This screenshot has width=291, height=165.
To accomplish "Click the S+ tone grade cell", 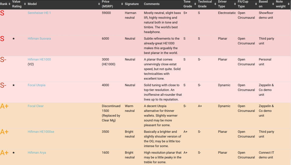I will (185, 13).
